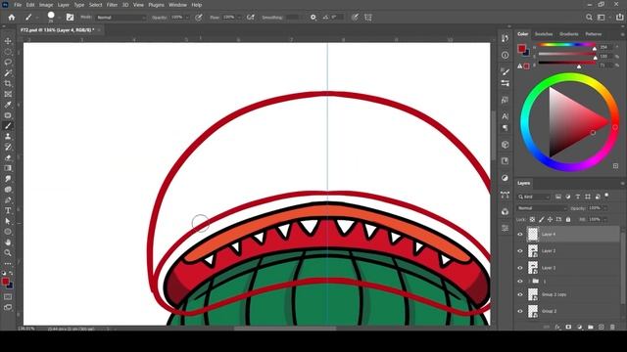Switch to the Gradients tab
This screenshot has height=352, width=627.
(568, 34)
